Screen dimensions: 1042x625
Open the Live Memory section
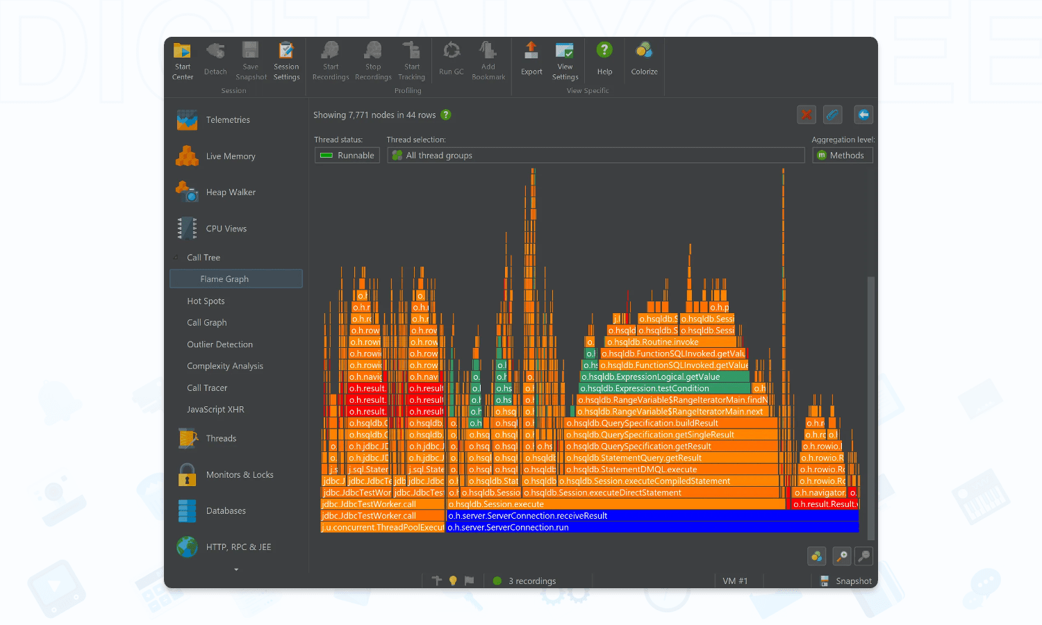pos(236,156)
